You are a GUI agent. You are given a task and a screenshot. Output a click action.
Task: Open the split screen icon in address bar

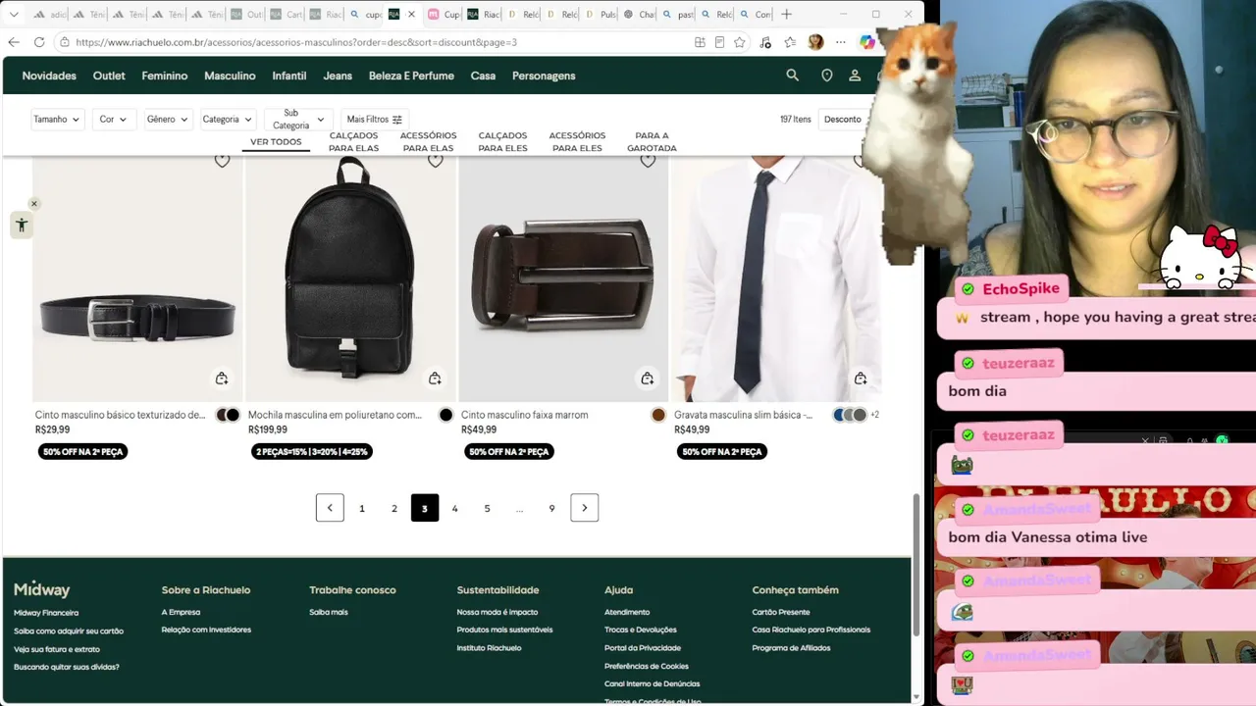(700, 42)
